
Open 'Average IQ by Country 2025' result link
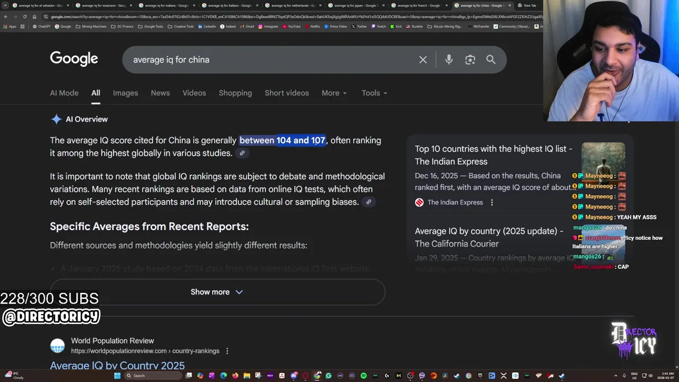[x=117, y=366]
